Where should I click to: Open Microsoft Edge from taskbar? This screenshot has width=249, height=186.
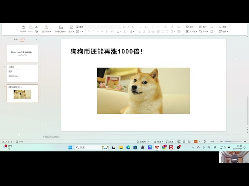[128, 147]
